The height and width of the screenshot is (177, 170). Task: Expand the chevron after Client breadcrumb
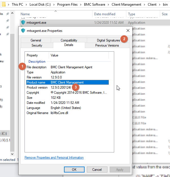click(160, 5)
